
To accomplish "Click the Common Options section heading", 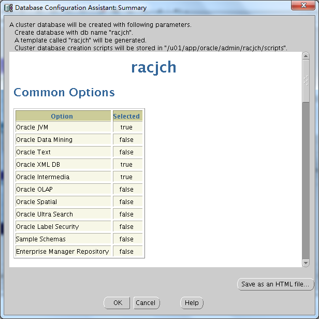I will [64, 93].
